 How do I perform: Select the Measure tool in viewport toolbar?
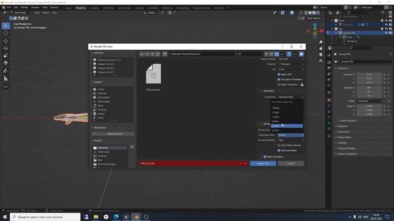coord(6,79)
